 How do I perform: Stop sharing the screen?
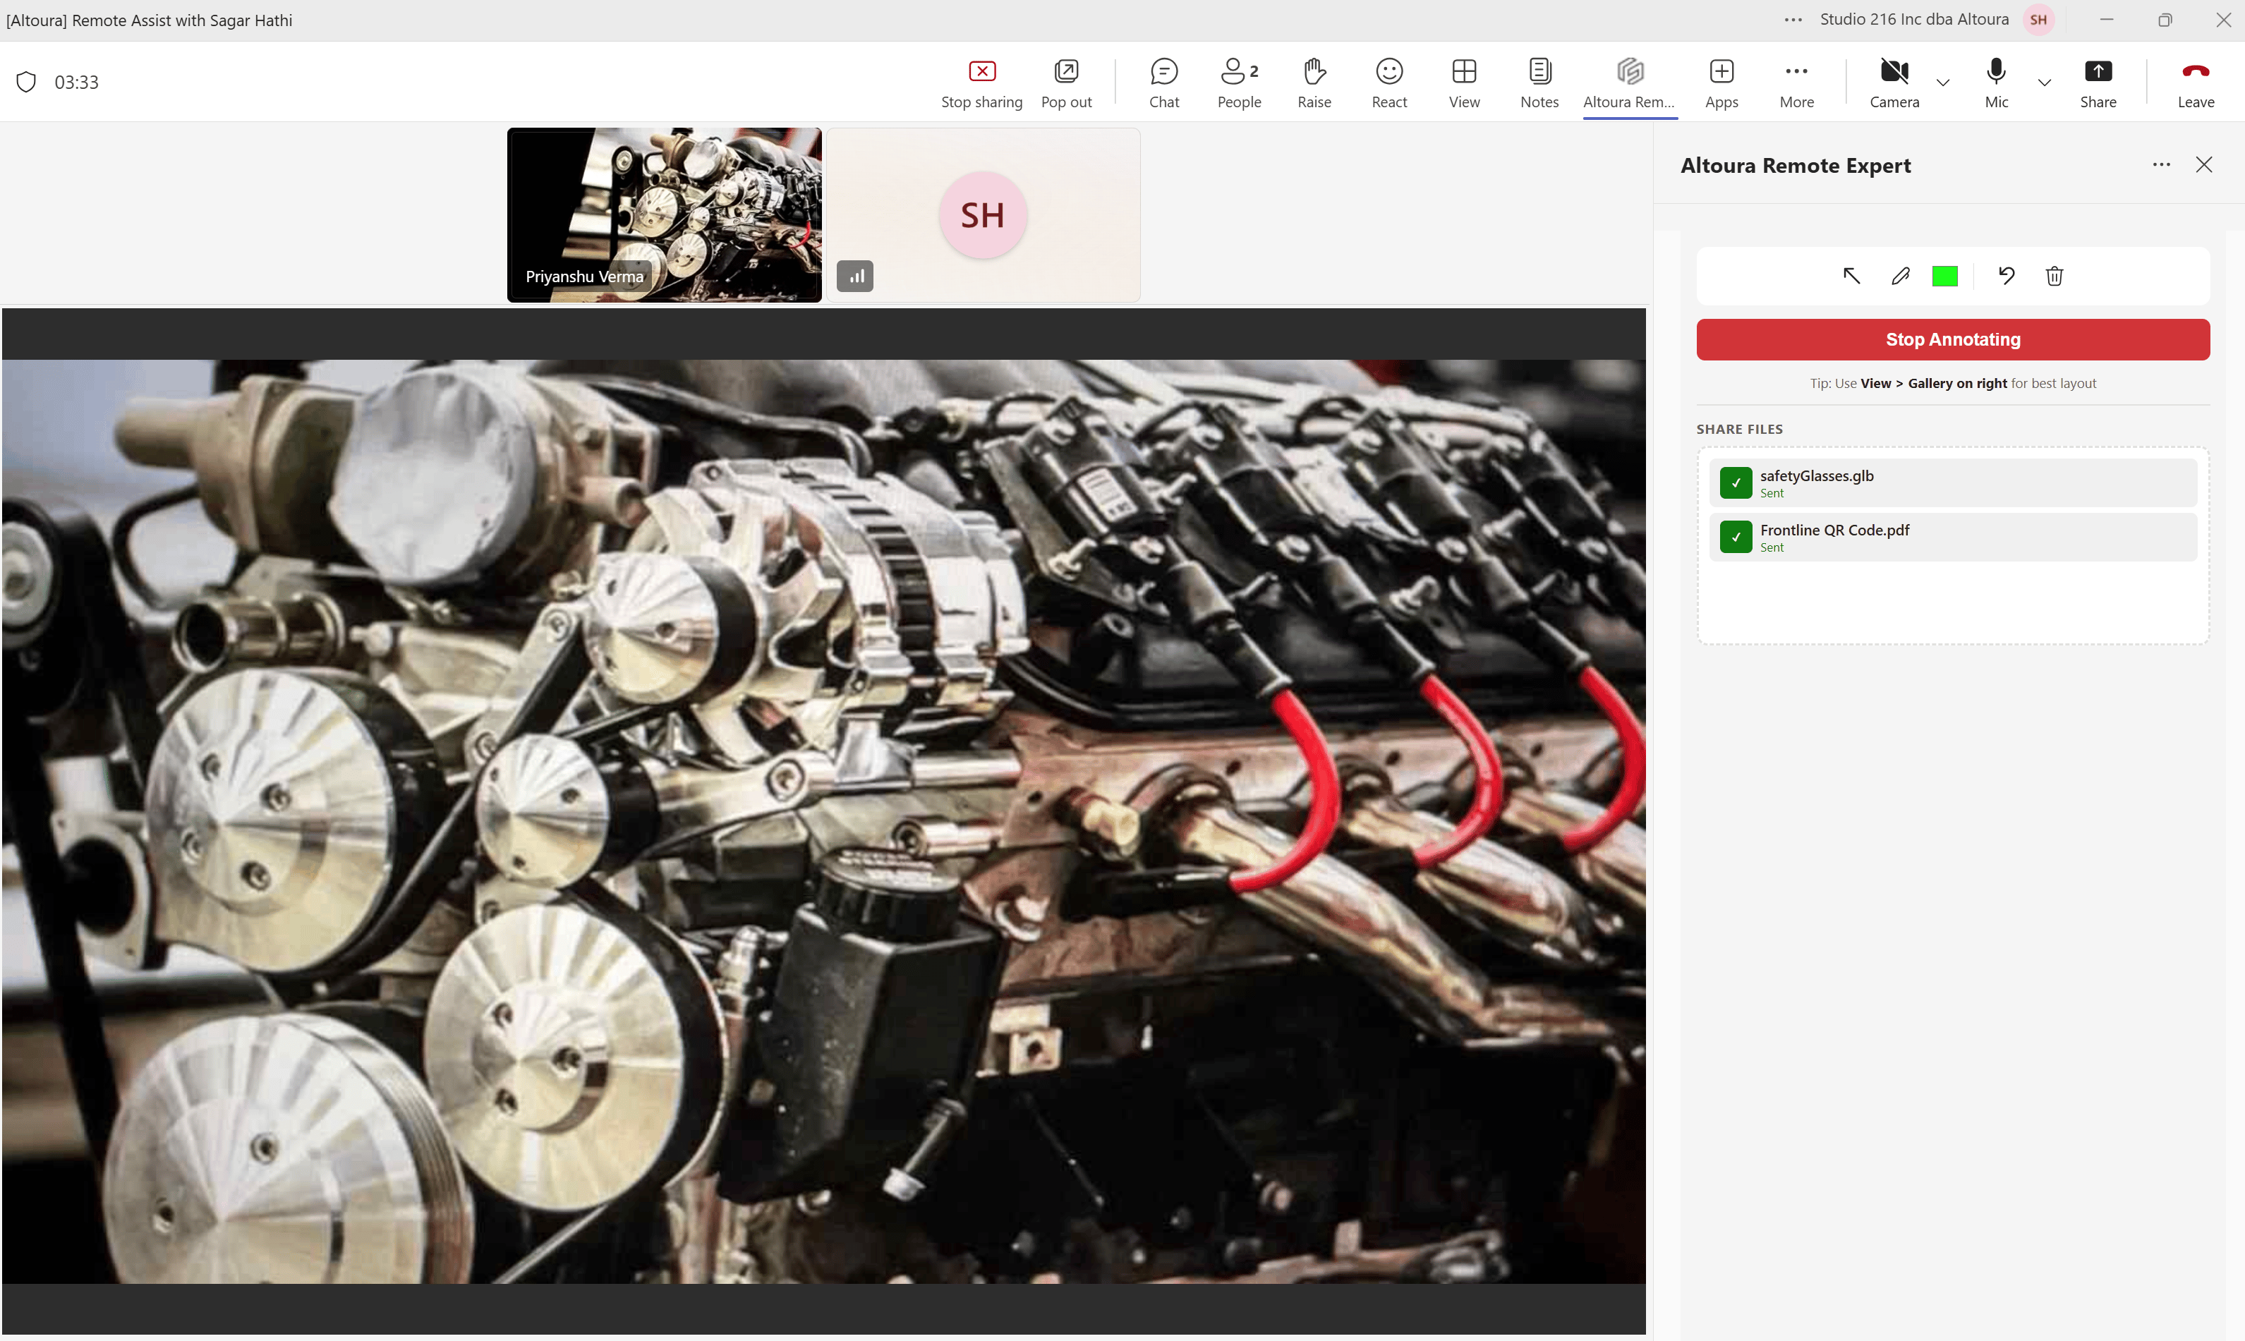point(981,83)
